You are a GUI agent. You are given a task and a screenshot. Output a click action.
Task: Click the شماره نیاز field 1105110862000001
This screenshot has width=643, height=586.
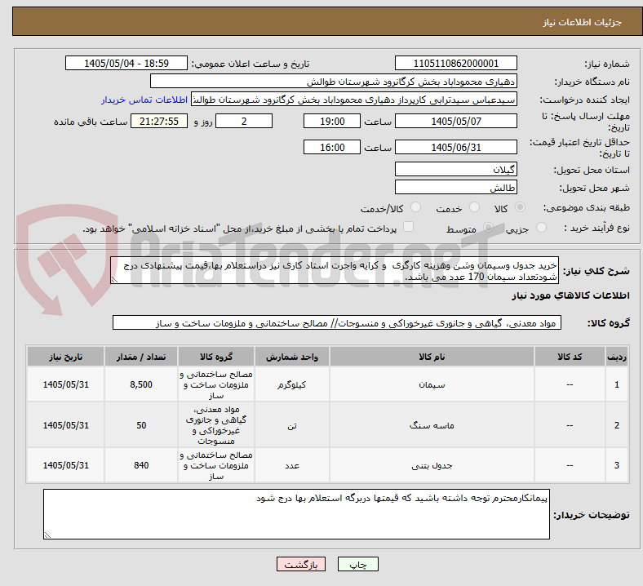pyautogui.click(x=455, y=63)
